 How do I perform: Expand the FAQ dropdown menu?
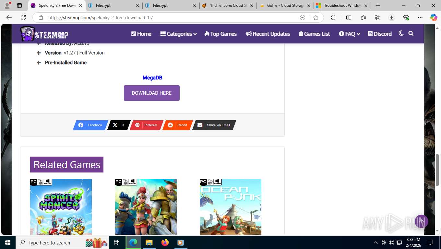[350, 34]
